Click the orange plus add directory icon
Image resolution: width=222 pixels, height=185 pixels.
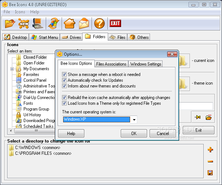210,149
